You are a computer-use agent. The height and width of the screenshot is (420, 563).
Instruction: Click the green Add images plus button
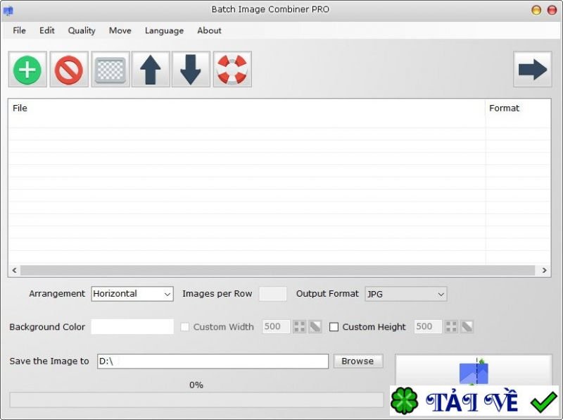click(27, 69)
